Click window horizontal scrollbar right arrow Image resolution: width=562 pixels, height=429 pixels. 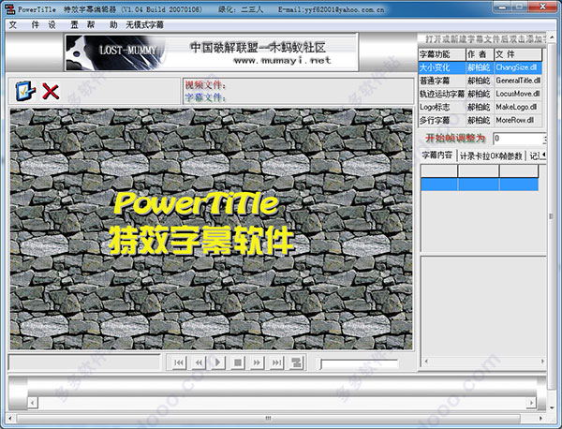(x=540, y=418)
